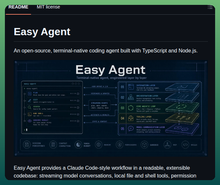Image resolution: width=220 pixels, height=185 pixels.
Task: Click the 'TOOLING LAYER' title text
Action: point(144,117)
